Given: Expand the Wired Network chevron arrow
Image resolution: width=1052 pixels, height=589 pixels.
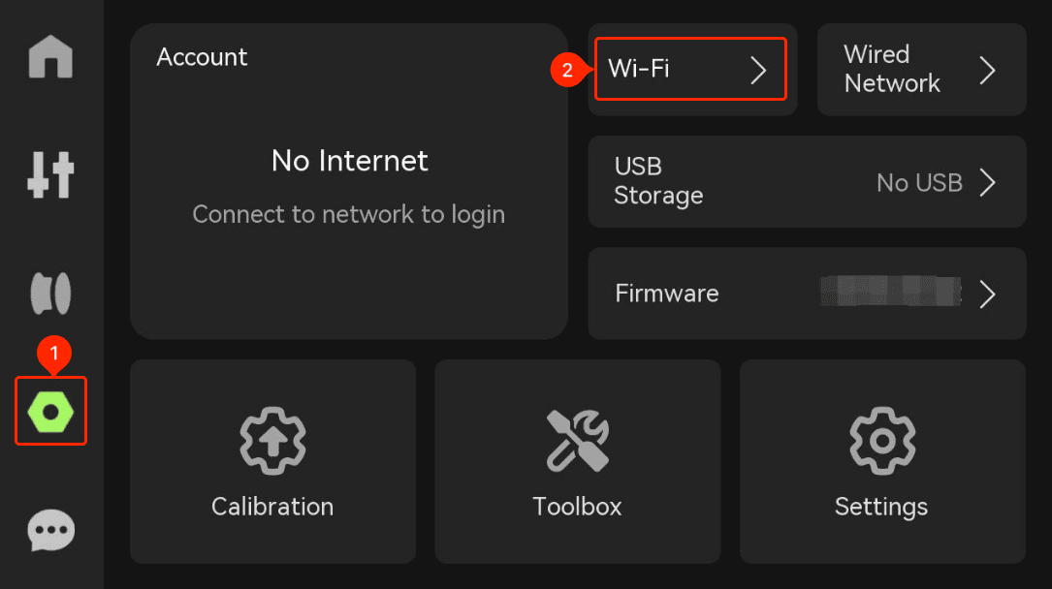Looking at the screenshot, I should coord(988,70).
